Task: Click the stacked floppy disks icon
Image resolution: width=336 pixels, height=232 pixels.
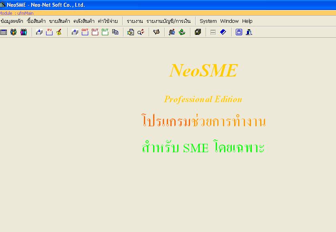Action: click(198, 32)
